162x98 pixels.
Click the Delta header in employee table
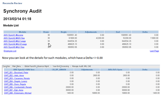145,70
